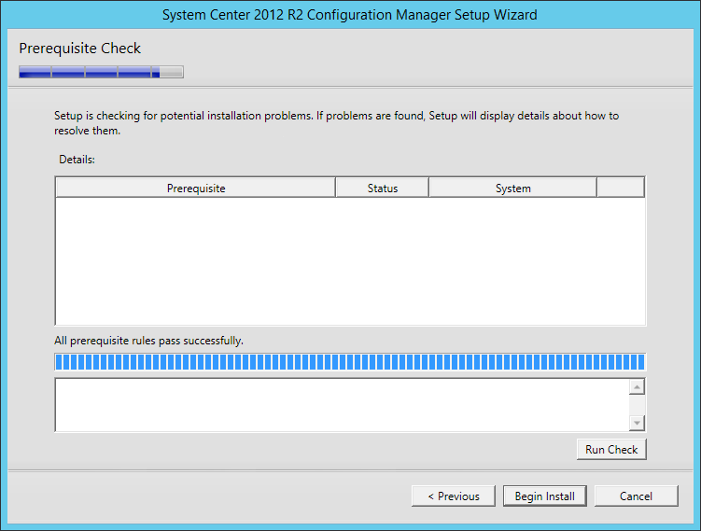Click inside the lower description text box

click(342, 405)
